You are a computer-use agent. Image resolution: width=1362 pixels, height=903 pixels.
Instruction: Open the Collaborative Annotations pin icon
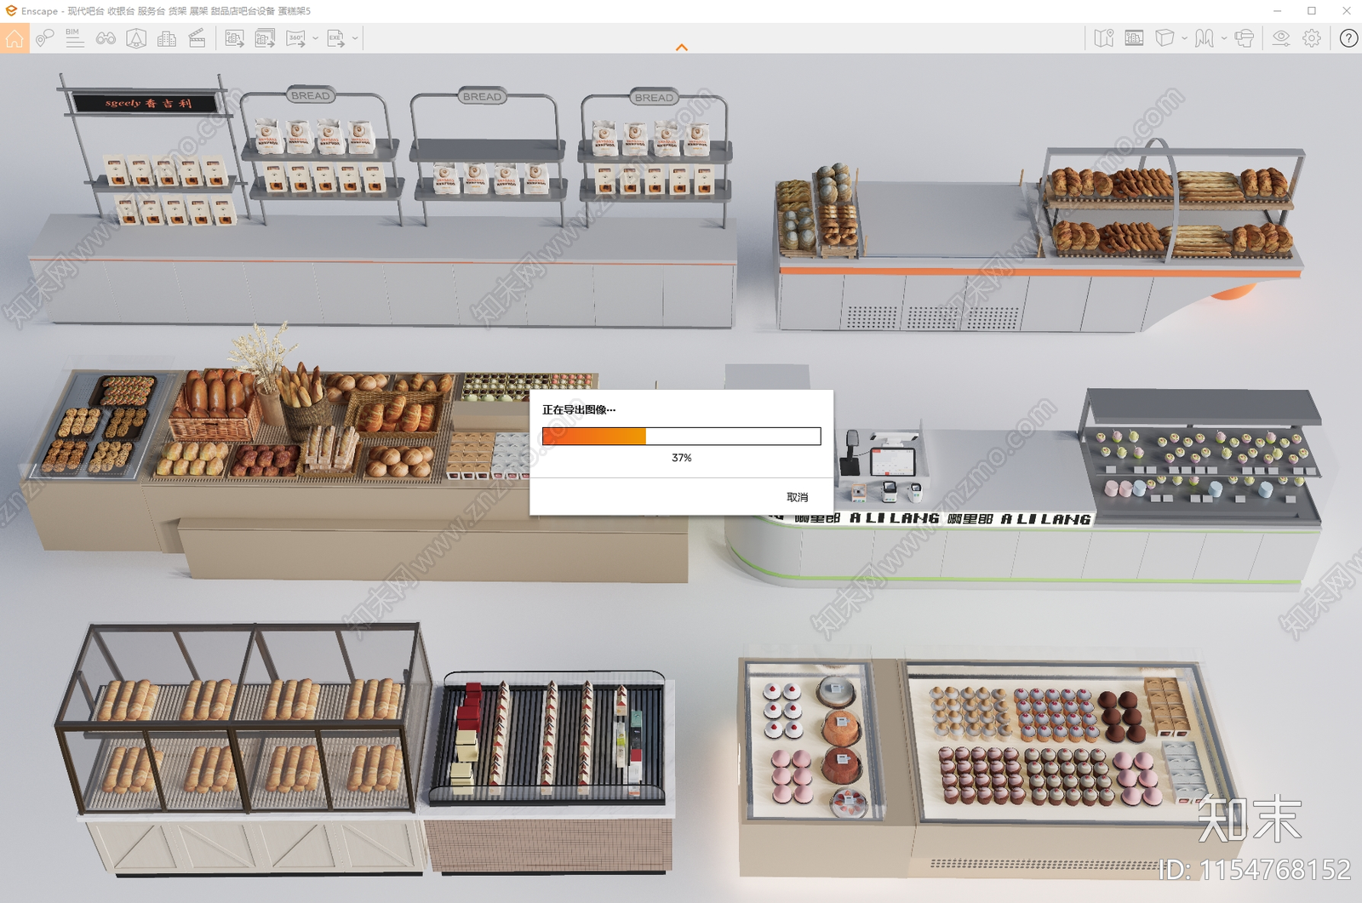(45, 38)
